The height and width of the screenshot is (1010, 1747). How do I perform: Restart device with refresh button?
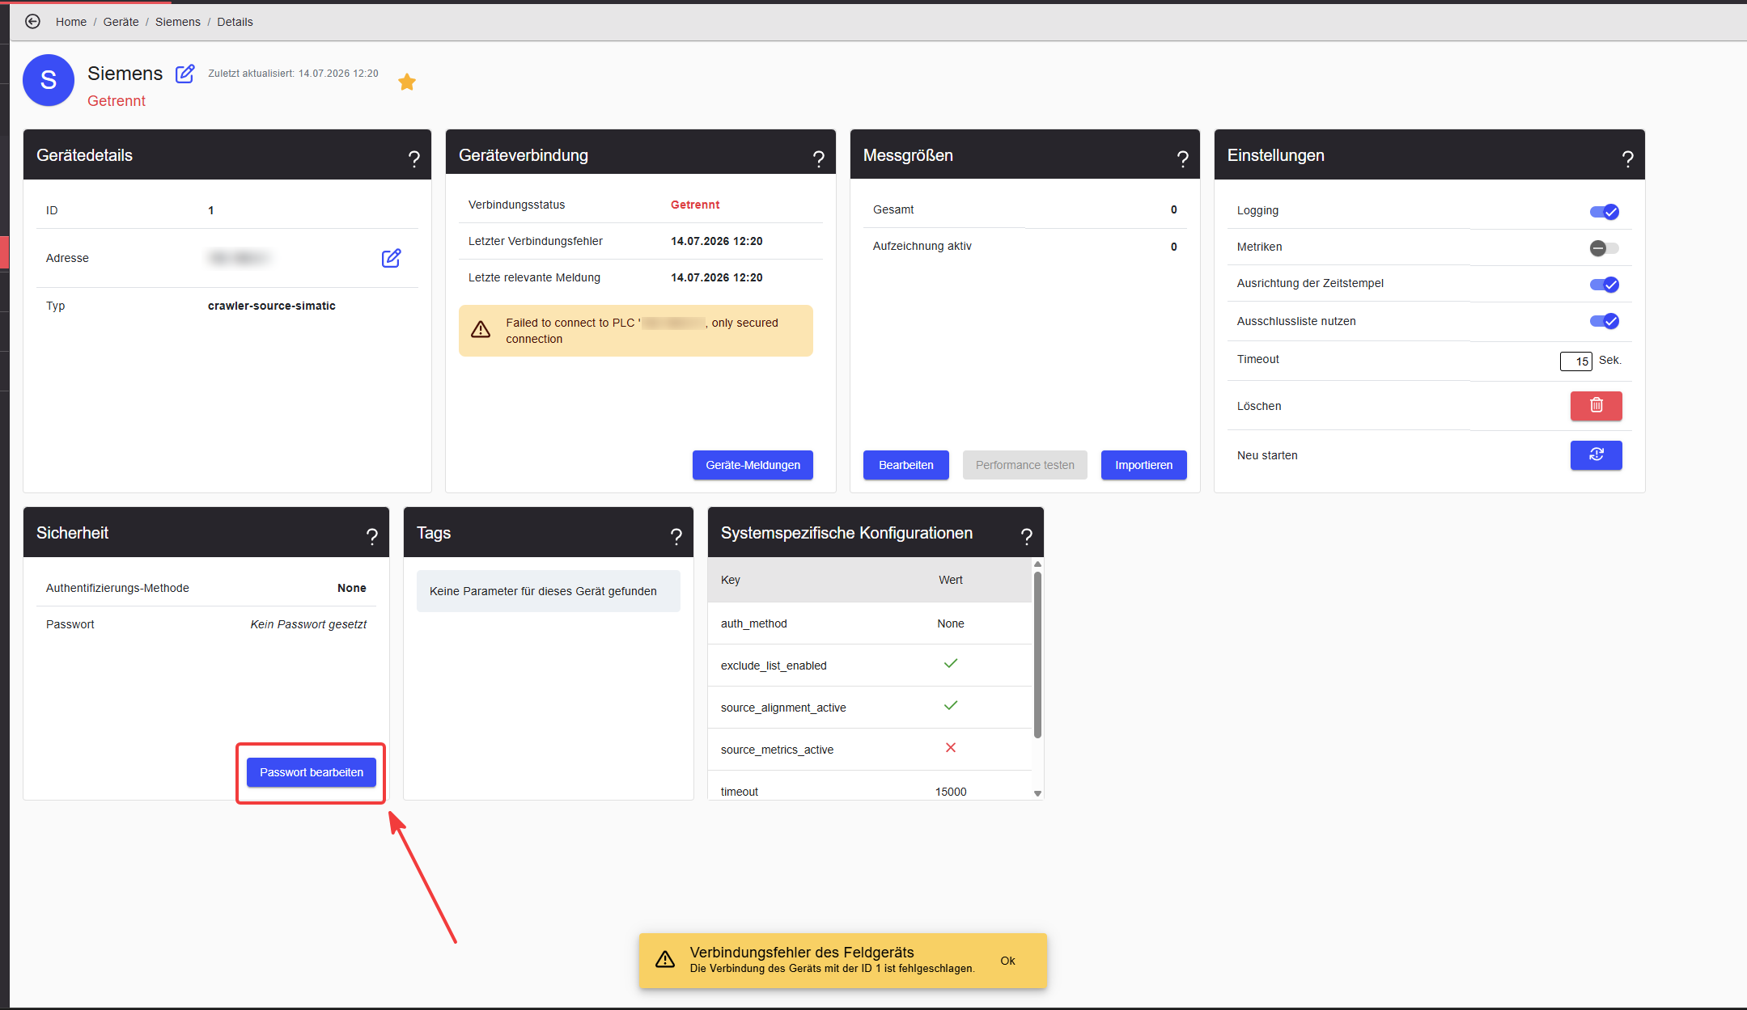[1596, 454]
